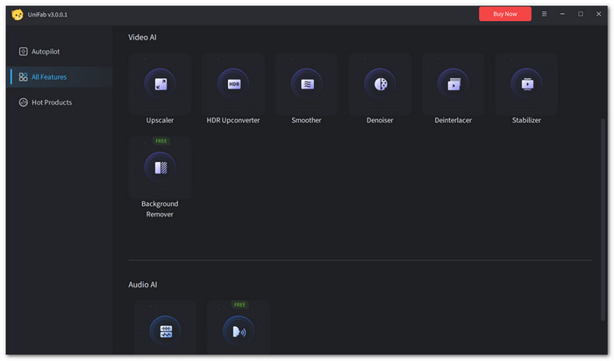
Task: Select the All Features tab
Action: click(60, 77)
